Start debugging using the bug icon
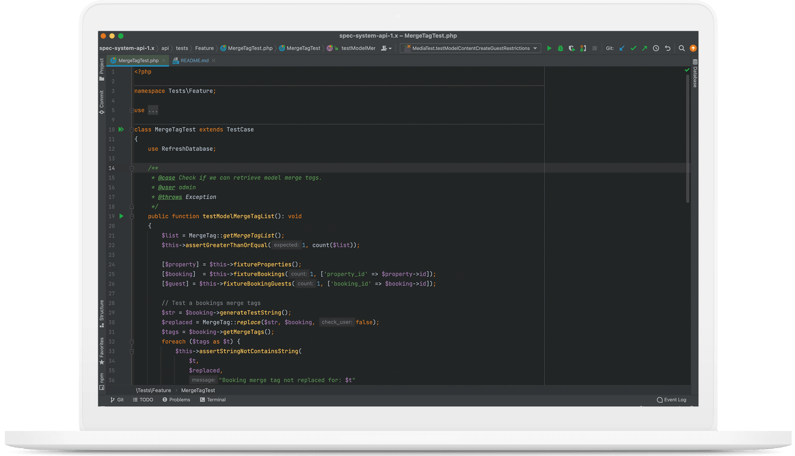 click(x=560, y=48)
